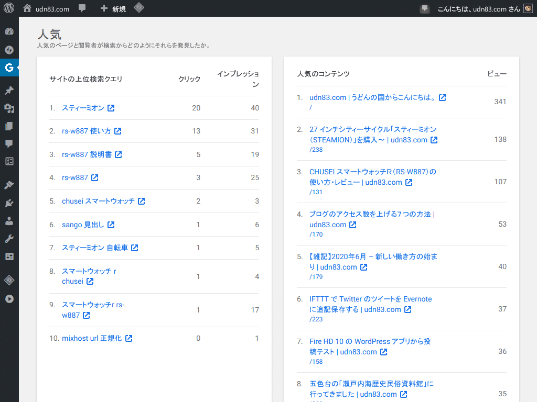537x402 pixels.
Task: Open the diamond icon in top admin bar
Action: coord(138,8)
